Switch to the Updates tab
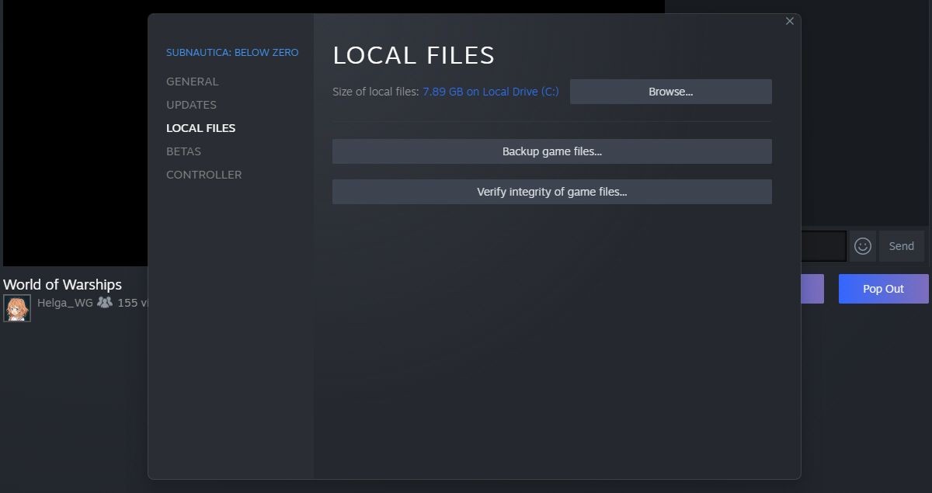932x493 pixels. (x=191, y=105)
